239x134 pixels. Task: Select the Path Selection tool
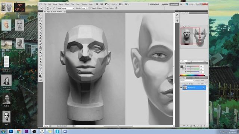tap(40, 61)
